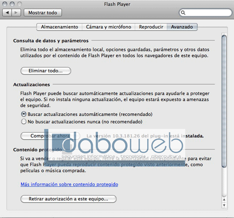Click the Comprobar ahora button
Screen dimensions: 234x218
[x=50, y=136]
